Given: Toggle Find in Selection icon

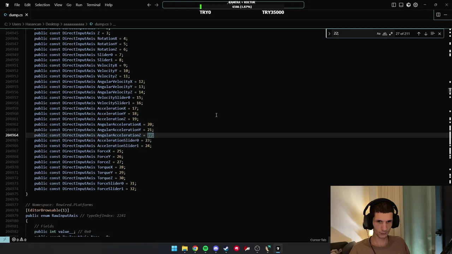Looking at the screenshot, I should coord(433,34).
